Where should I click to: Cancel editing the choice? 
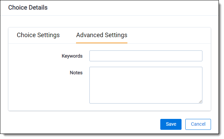click(x=198, y=124)
